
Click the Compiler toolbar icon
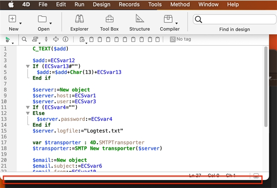click(x=168, y=19)
